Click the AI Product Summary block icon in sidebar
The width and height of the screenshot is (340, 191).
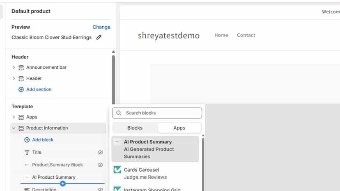(27, 177)
